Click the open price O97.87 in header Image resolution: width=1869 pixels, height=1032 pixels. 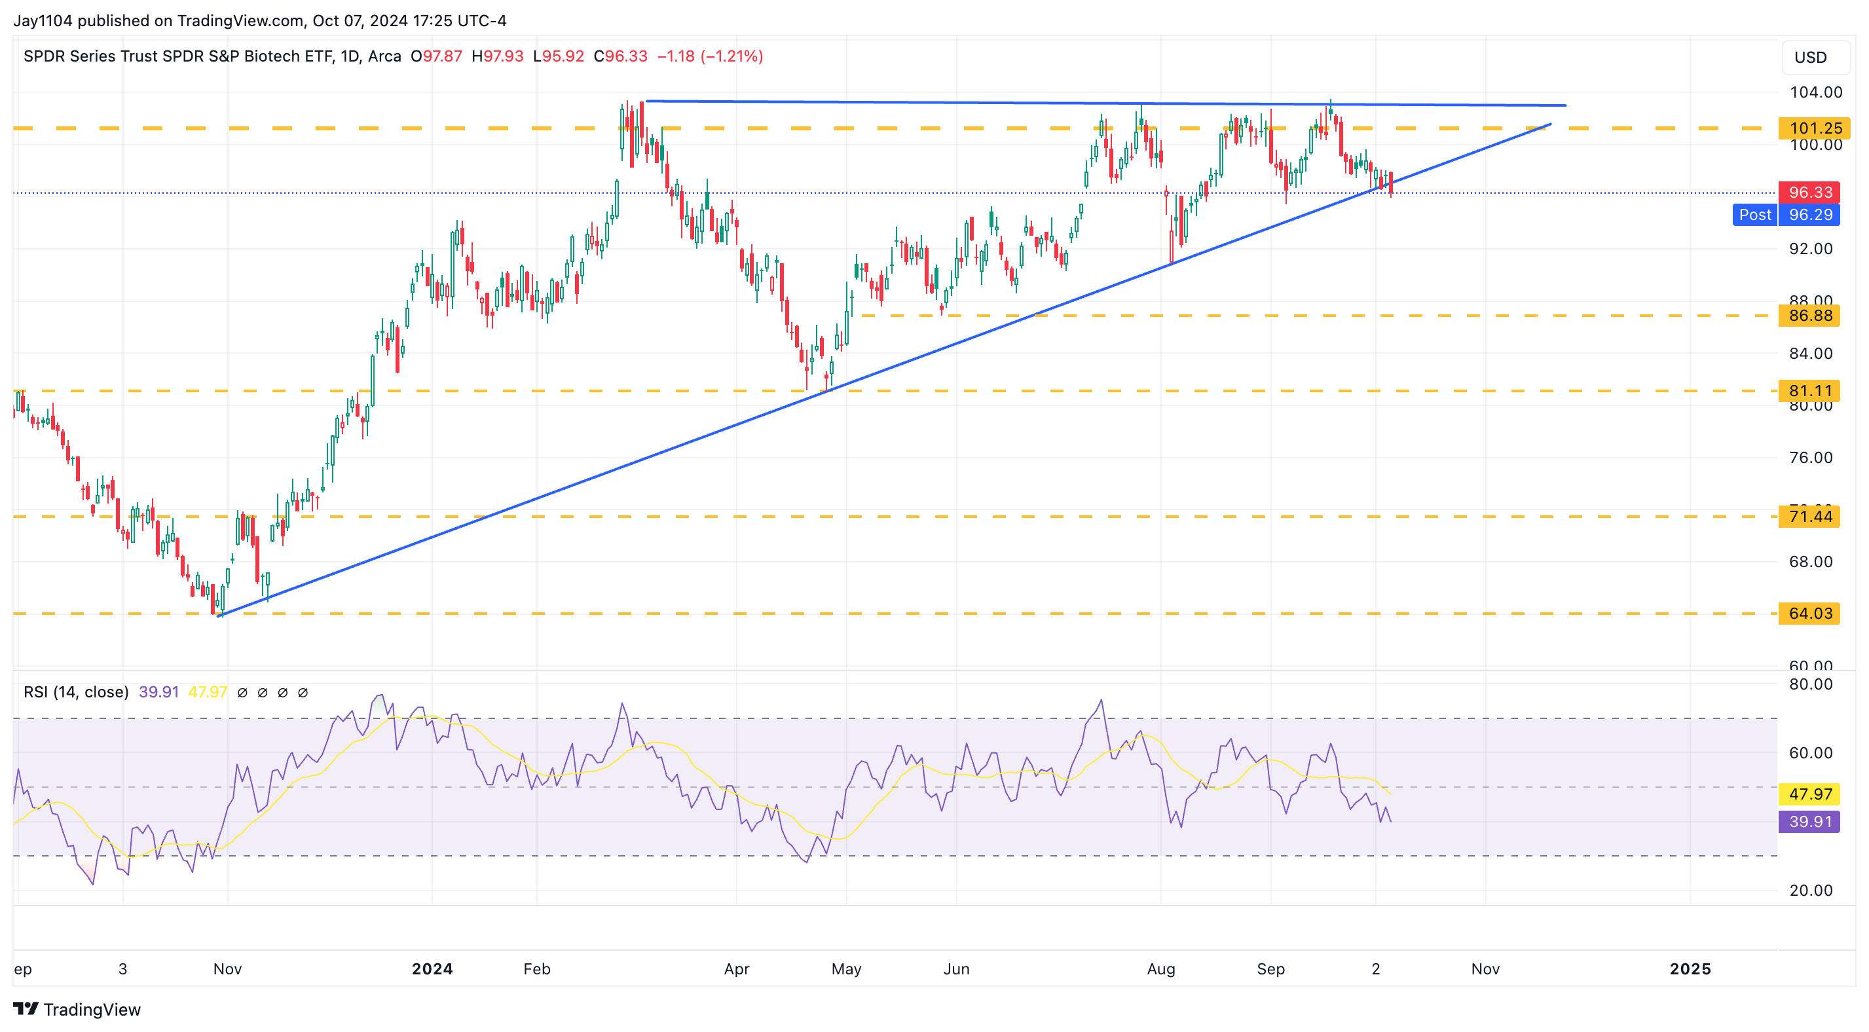436,56
